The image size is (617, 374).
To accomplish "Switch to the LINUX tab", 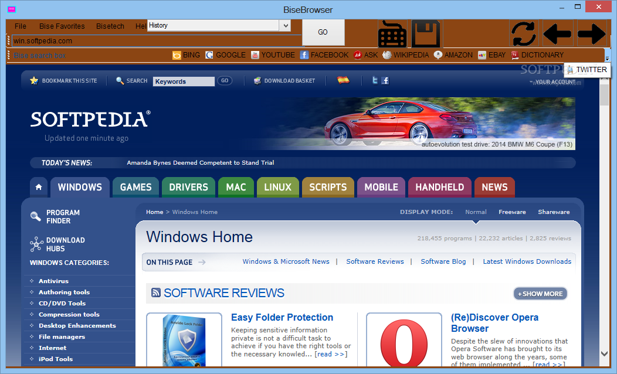I will (278, 187).
